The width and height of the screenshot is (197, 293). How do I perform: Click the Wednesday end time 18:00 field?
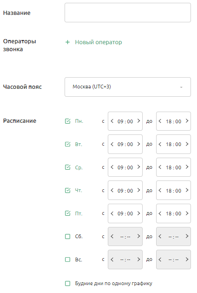pos(173,167)
